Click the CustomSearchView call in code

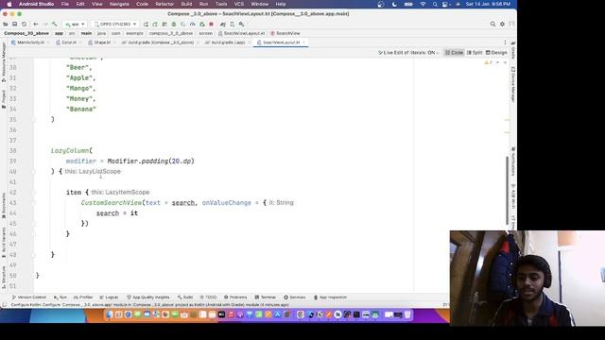click(x=112, y=203)
